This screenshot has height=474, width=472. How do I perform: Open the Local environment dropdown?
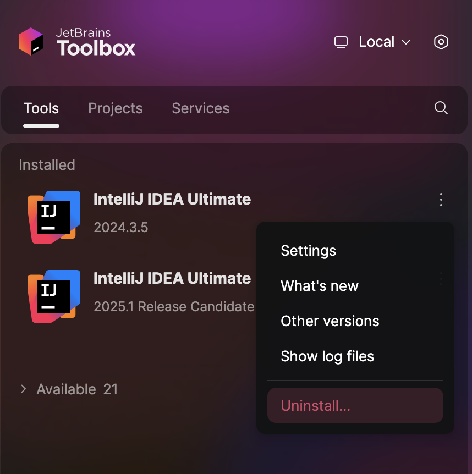pyautogui.click(x=384, y=41)
